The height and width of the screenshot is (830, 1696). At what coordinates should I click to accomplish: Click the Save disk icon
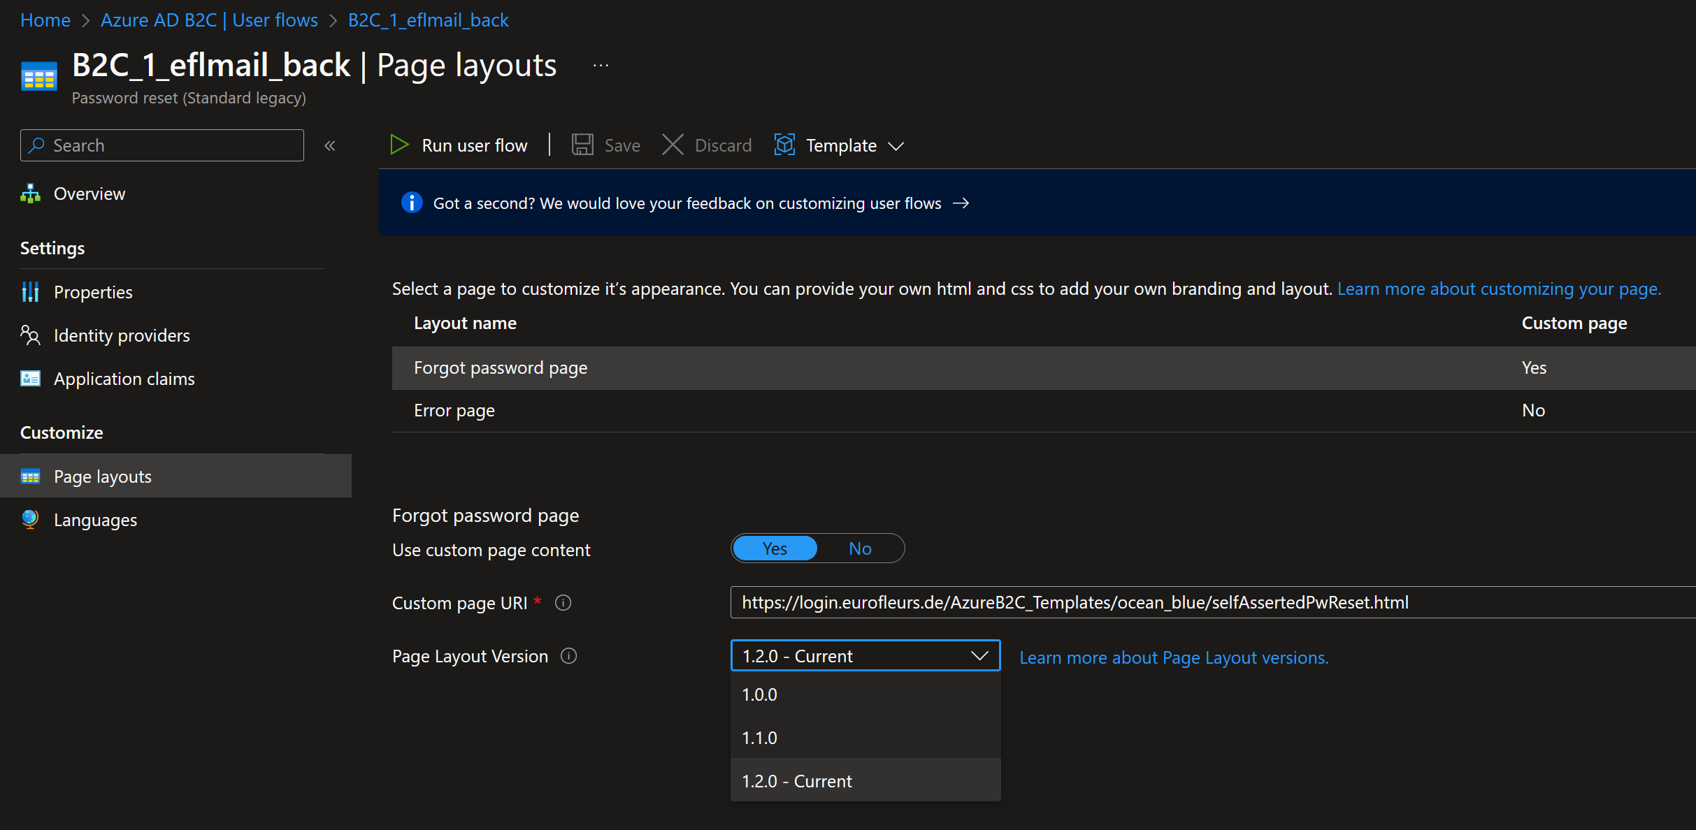coord(582,145)
